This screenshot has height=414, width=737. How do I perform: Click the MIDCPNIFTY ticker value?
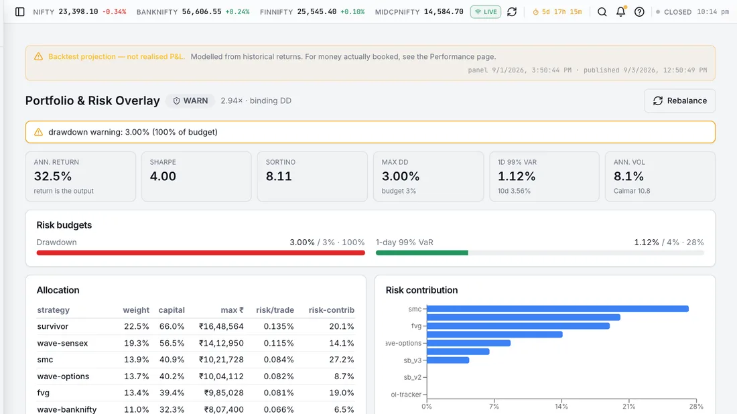[x=444, y=12]
